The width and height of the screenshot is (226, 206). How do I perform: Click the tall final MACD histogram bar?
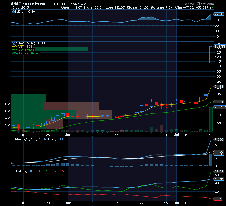211,160
